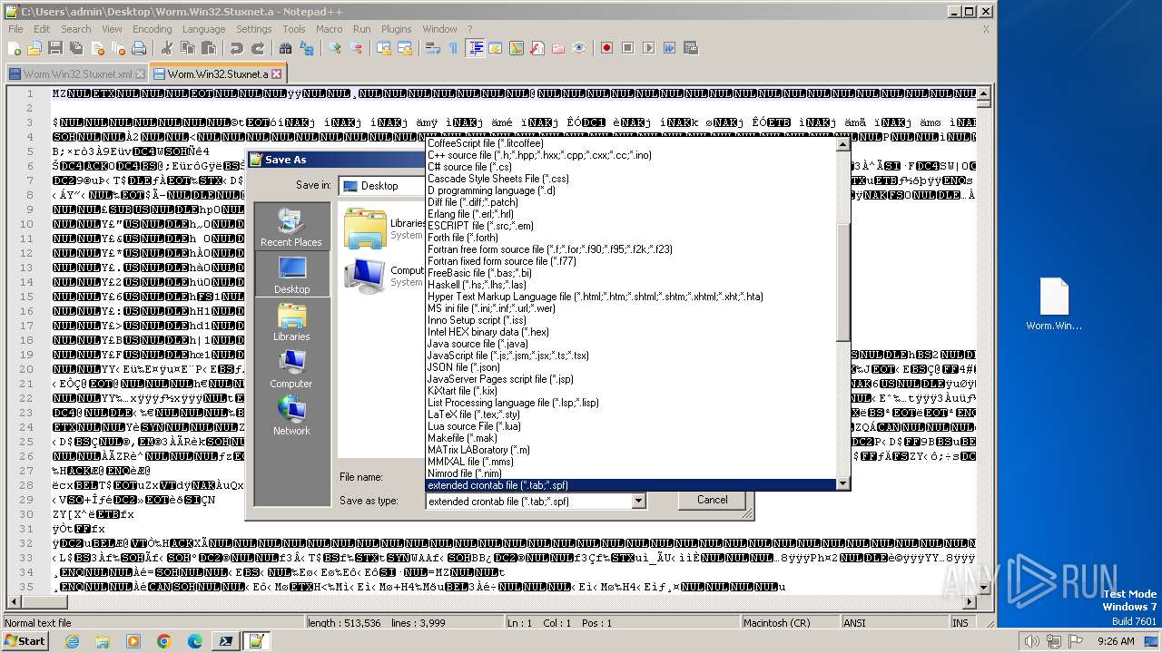Open the Encoding menu

tap(152, 29)
